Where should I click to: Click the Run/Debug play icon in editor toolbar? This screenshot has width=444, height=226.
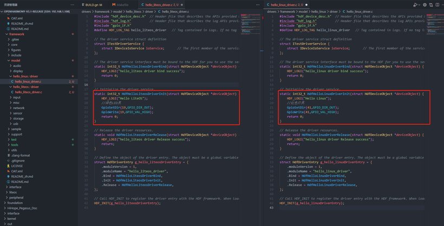pyautogui.click(x=415, y=5)
